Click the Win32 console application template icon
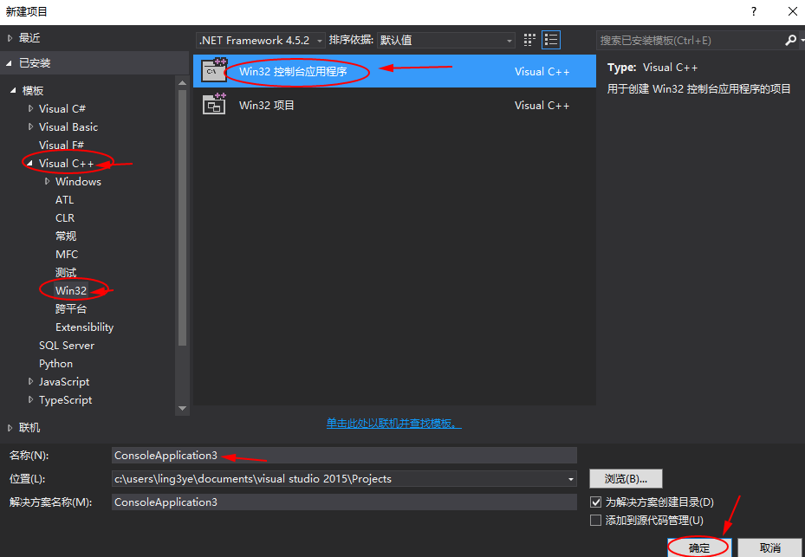The width and height of the screenshot is (805, 557). (214, 71)
